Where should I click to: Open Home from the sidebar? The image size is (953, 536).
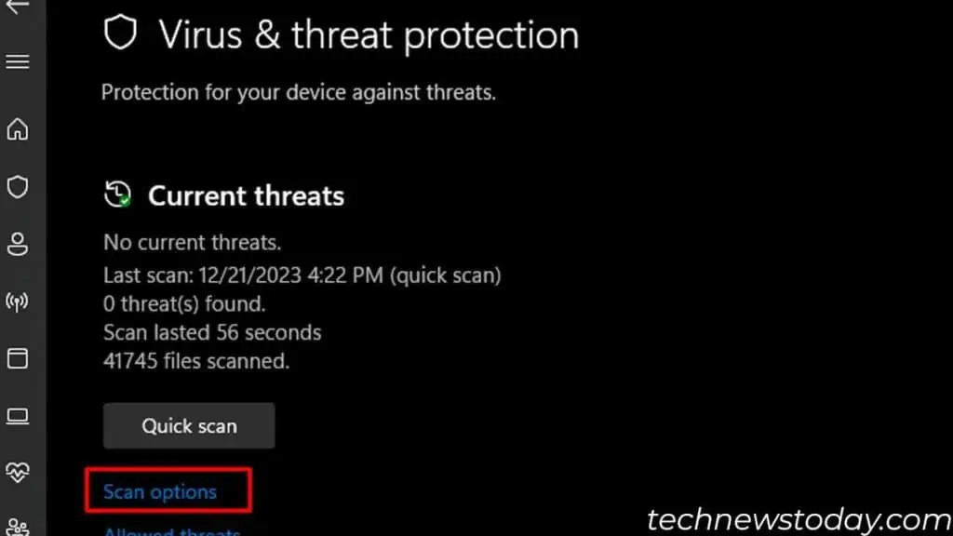(x=20, y=130)
